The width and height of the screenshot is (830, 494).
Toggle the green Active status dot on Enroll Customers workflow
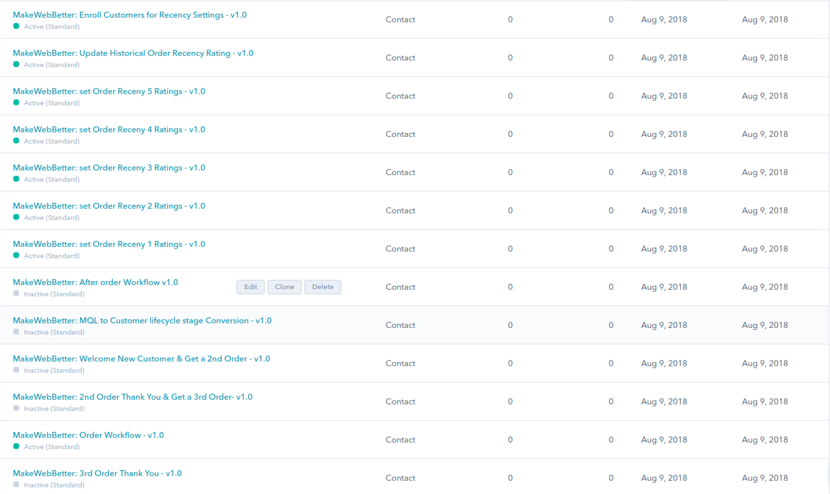click(16, 26)
